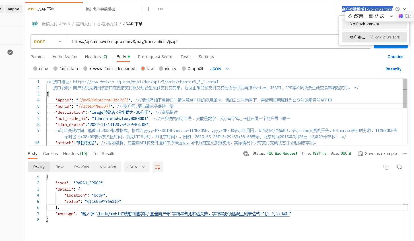Click the environment template icon on second tab
Viewport: 414px width, 241px height.
(x=88, y=9)
